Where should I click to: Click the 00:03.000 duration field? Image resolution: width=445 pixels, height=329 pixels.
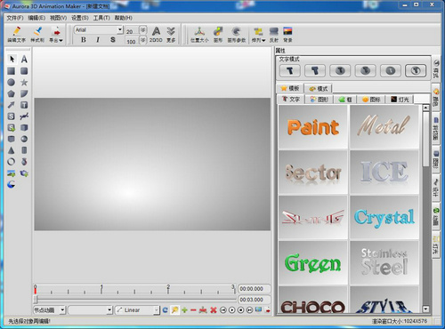(255, 300)
